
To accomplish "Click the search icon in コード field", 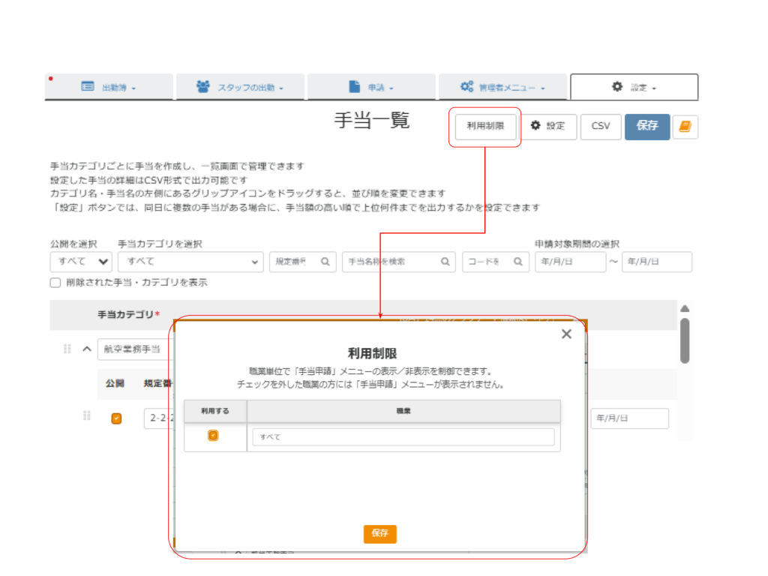I will coord(517,262).
